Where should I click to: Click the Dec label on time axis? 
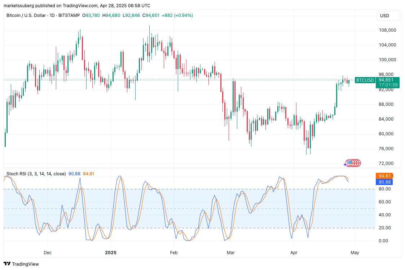(48, 253)
